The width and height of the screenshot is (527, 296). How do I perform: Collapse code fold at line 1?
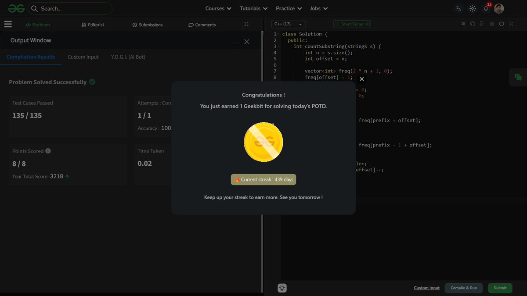279,34
